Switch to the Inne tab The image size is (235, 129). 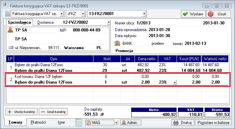(61, 122)
